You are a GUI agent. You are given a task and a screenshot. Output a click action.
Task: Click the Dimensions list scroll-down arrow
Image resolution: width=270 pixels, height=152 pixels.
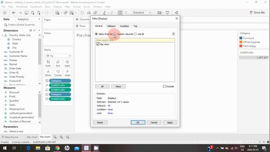click(40, 84)
